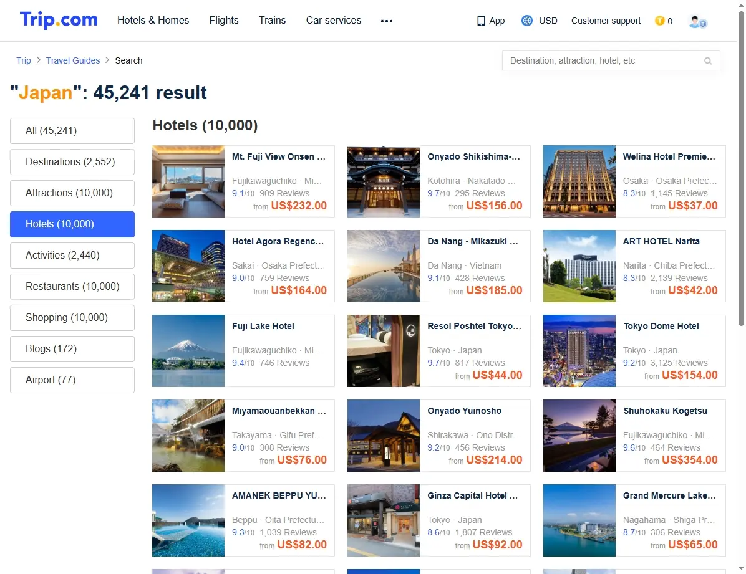Viewport: 746px width, 574px height.
Task: Open Welina Hotel Premier photo
Action: (579, 181)
